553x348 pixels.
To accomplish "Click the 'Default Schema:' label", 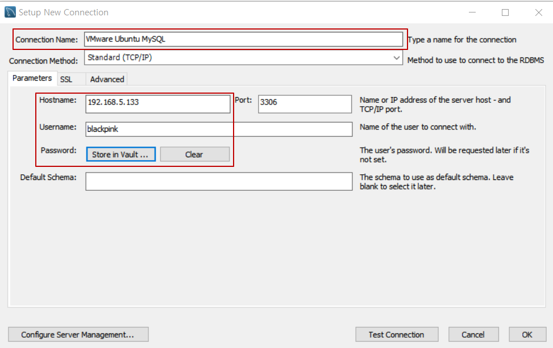I will [48, 177].
